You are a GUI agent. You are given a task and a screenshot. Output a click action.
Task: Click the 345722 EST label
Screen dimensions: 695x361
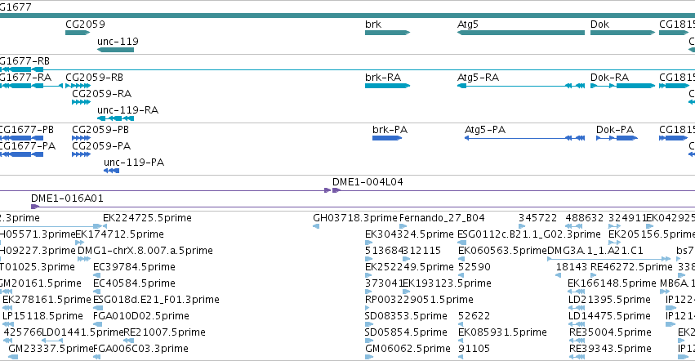coord(537,218)
